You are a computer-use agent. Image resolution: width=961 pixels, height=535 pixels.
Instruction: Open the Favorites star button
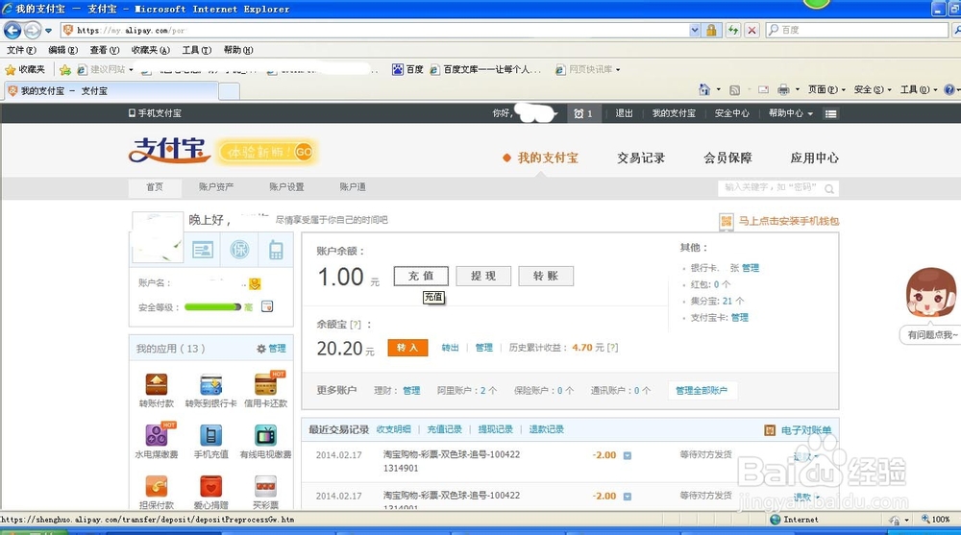[25, 70]
